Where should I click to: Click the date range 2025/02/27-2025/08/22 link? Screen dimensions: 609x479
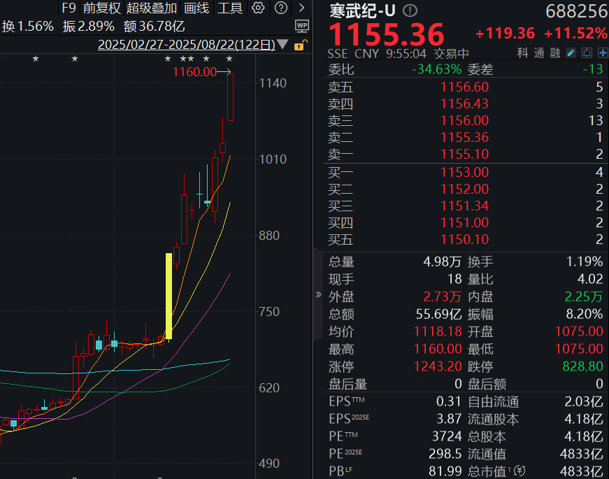[187, 45]
